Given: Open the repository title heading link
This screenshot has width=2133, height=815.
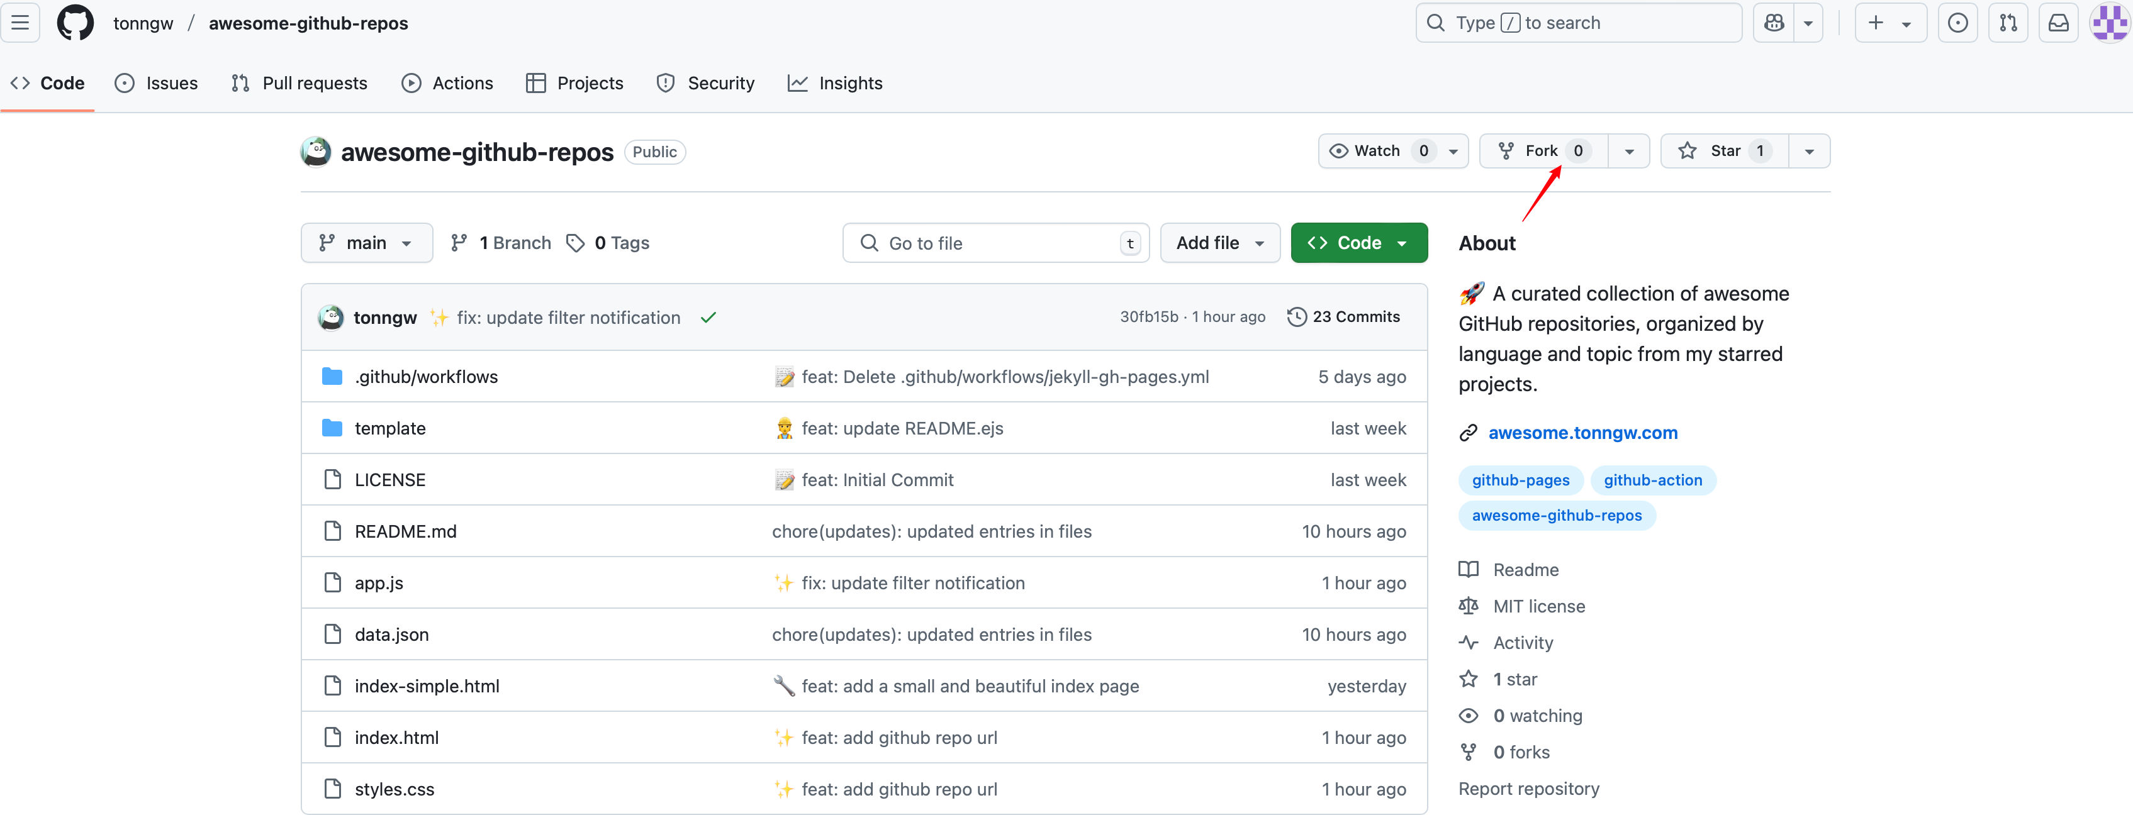Looking at the screenshot, I should coord(477,152).
